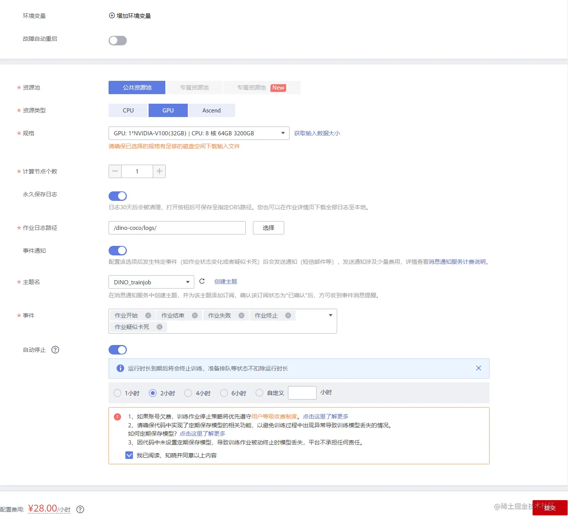568x523 pixels.
Task: Open the DINO_trainjob topic dropdown
Action: (151, 282)
